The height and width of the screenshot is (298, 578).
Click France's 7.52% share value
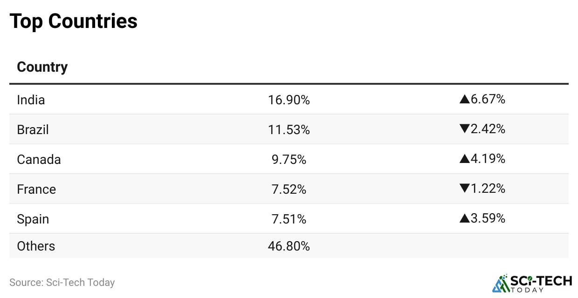(x=289, y=189)
